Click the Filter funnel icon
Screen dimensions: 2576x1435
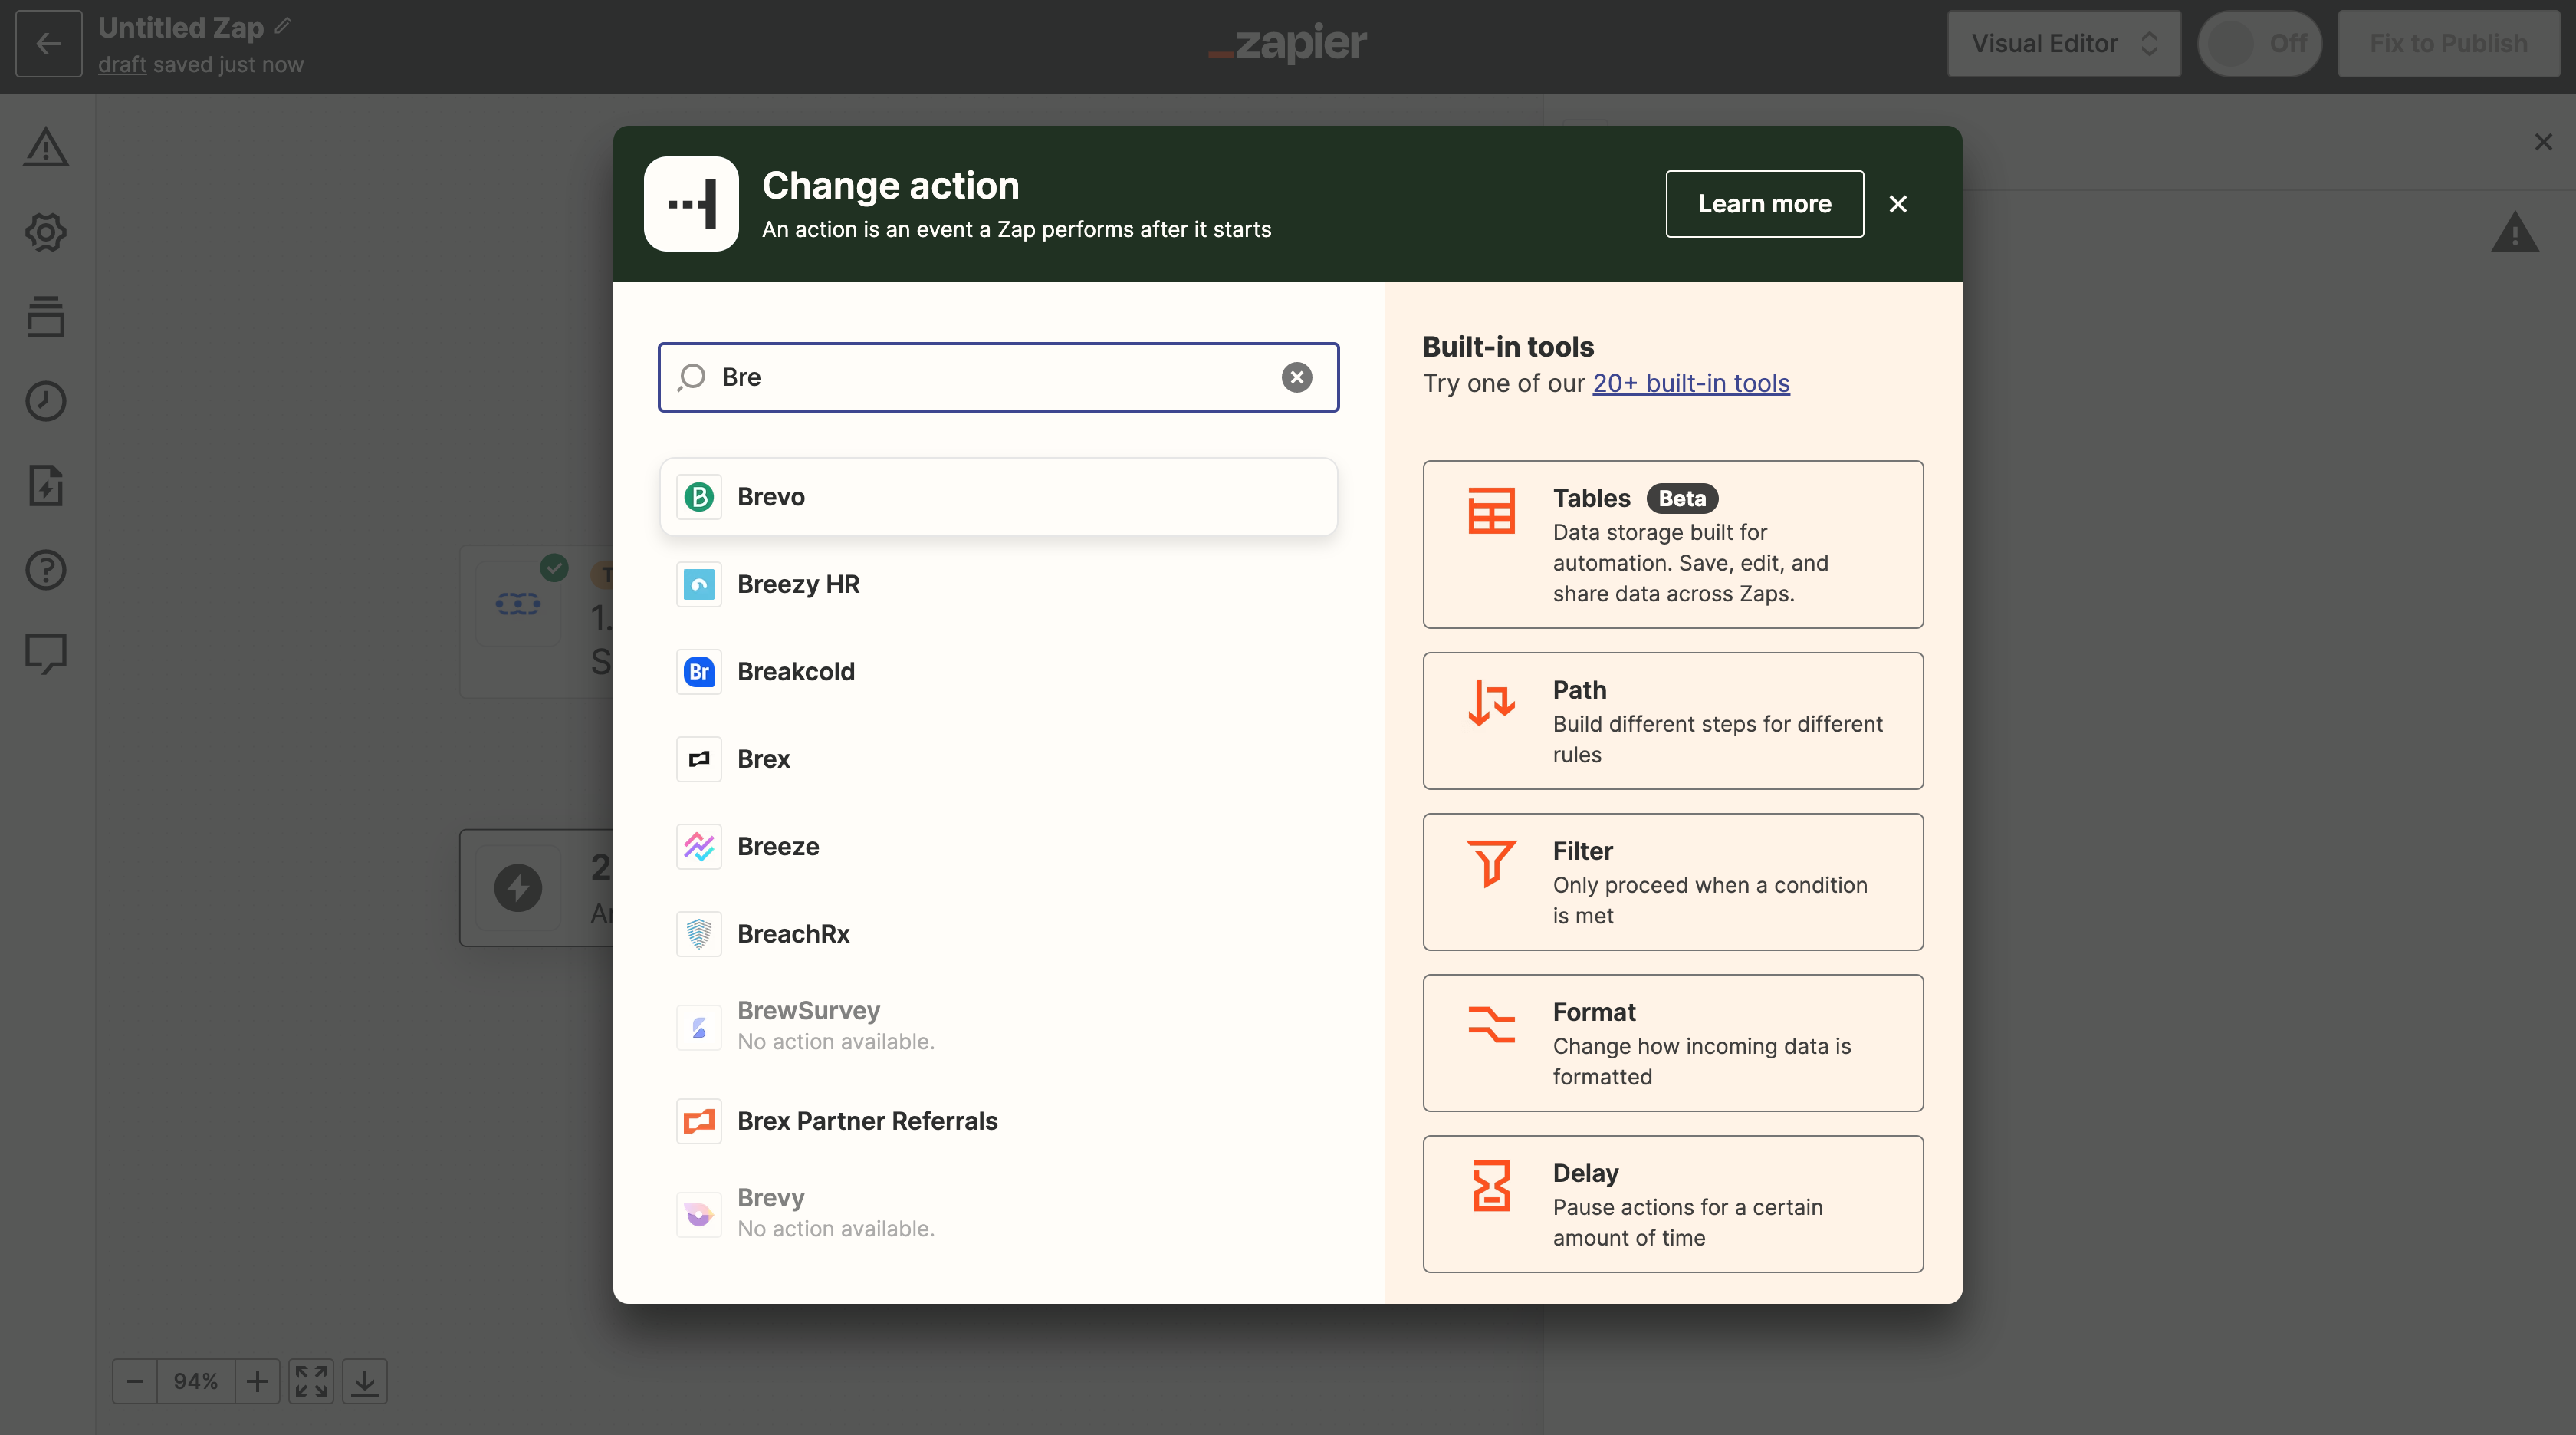tap(1491, 863)
